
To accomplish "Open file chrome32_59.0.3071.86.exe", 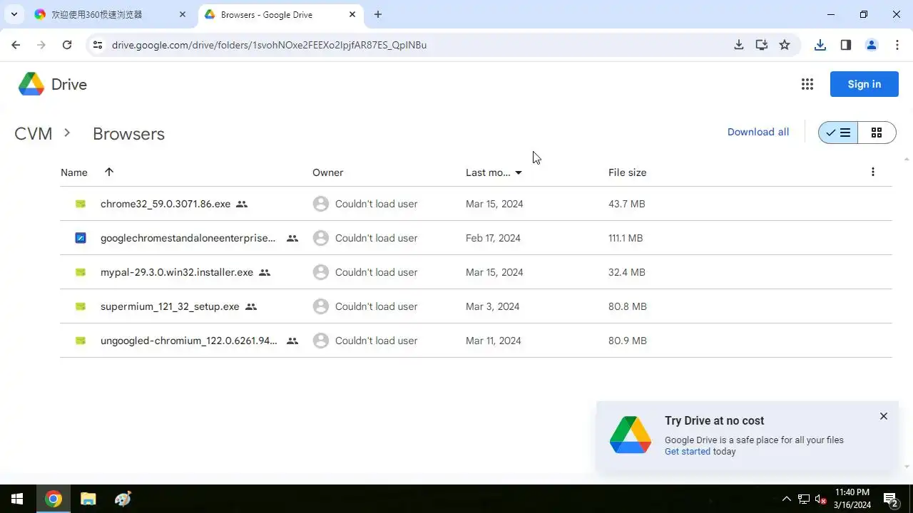I will [165, 204].
